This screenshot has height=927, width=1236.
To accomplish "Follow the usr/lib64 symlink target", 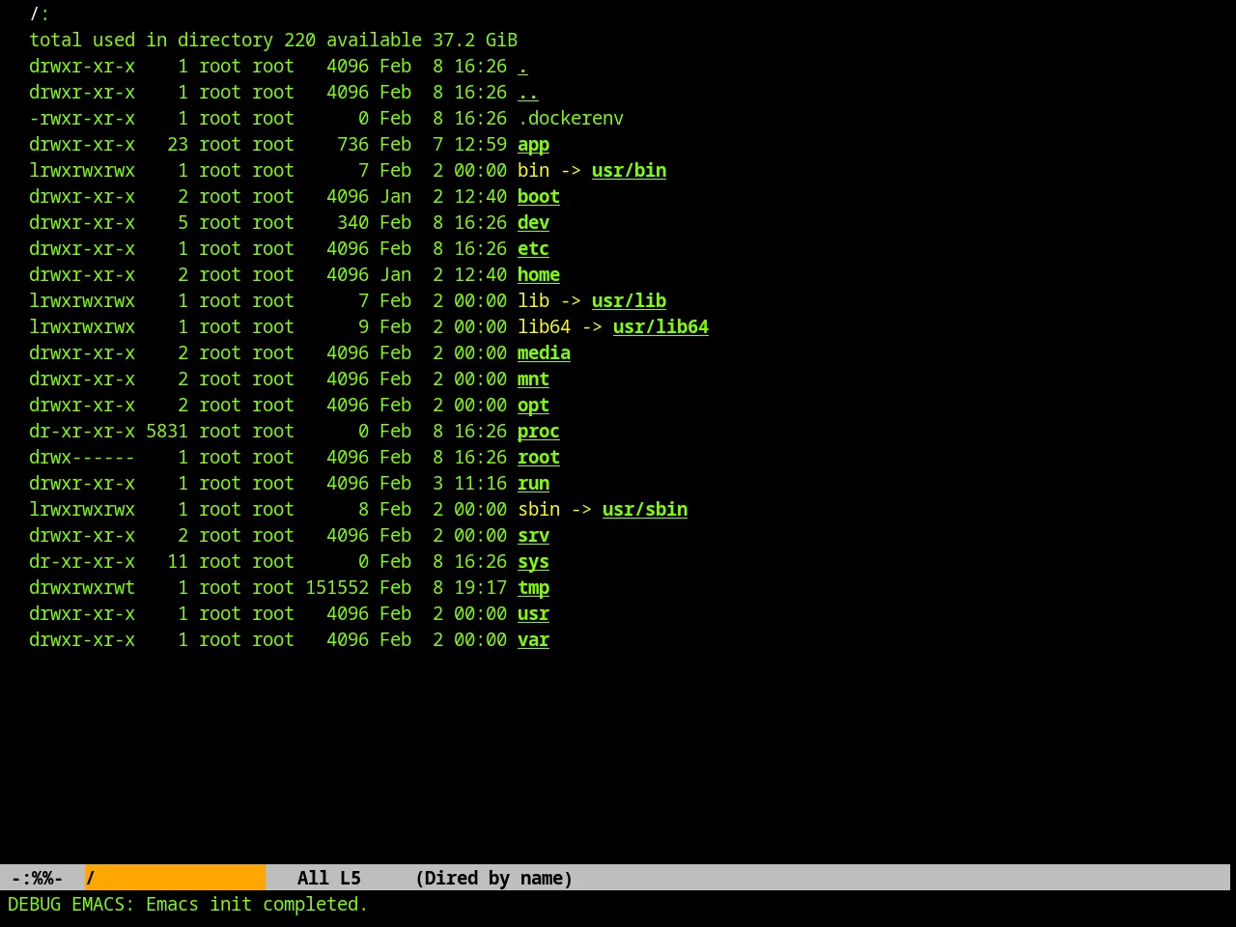I will pyautogui.click(x=660, y=327).
